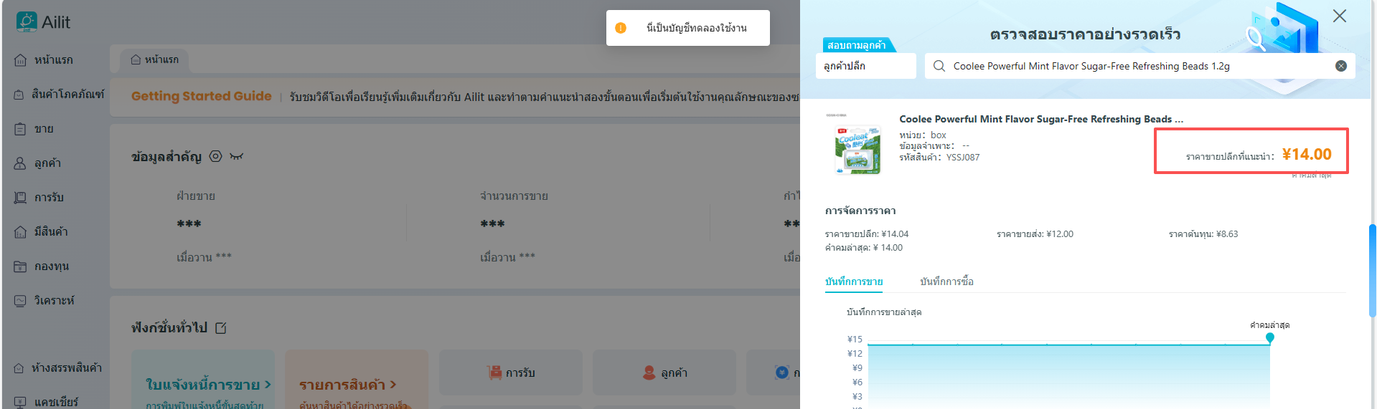Click the edit icon next to ฟังก์ชั่นทั่วไป
1377x409 pixels.
click(221, 328)
